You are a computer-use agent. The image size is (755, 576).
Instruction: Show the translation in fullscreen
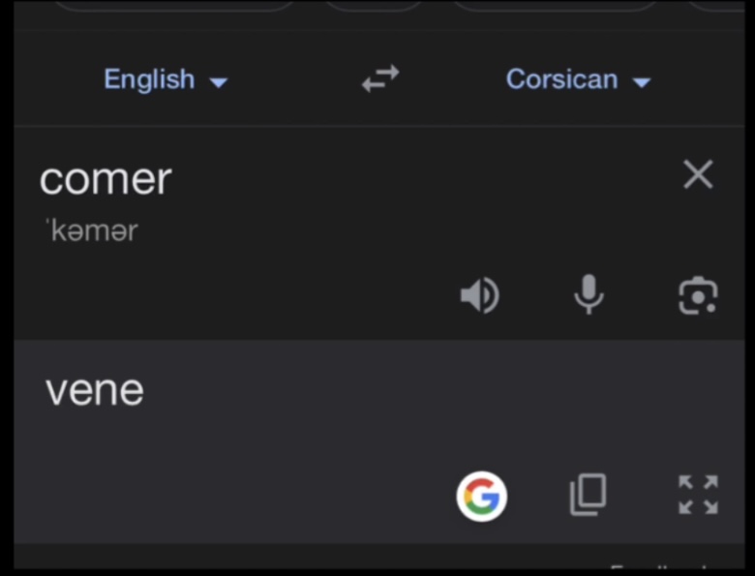698,495
